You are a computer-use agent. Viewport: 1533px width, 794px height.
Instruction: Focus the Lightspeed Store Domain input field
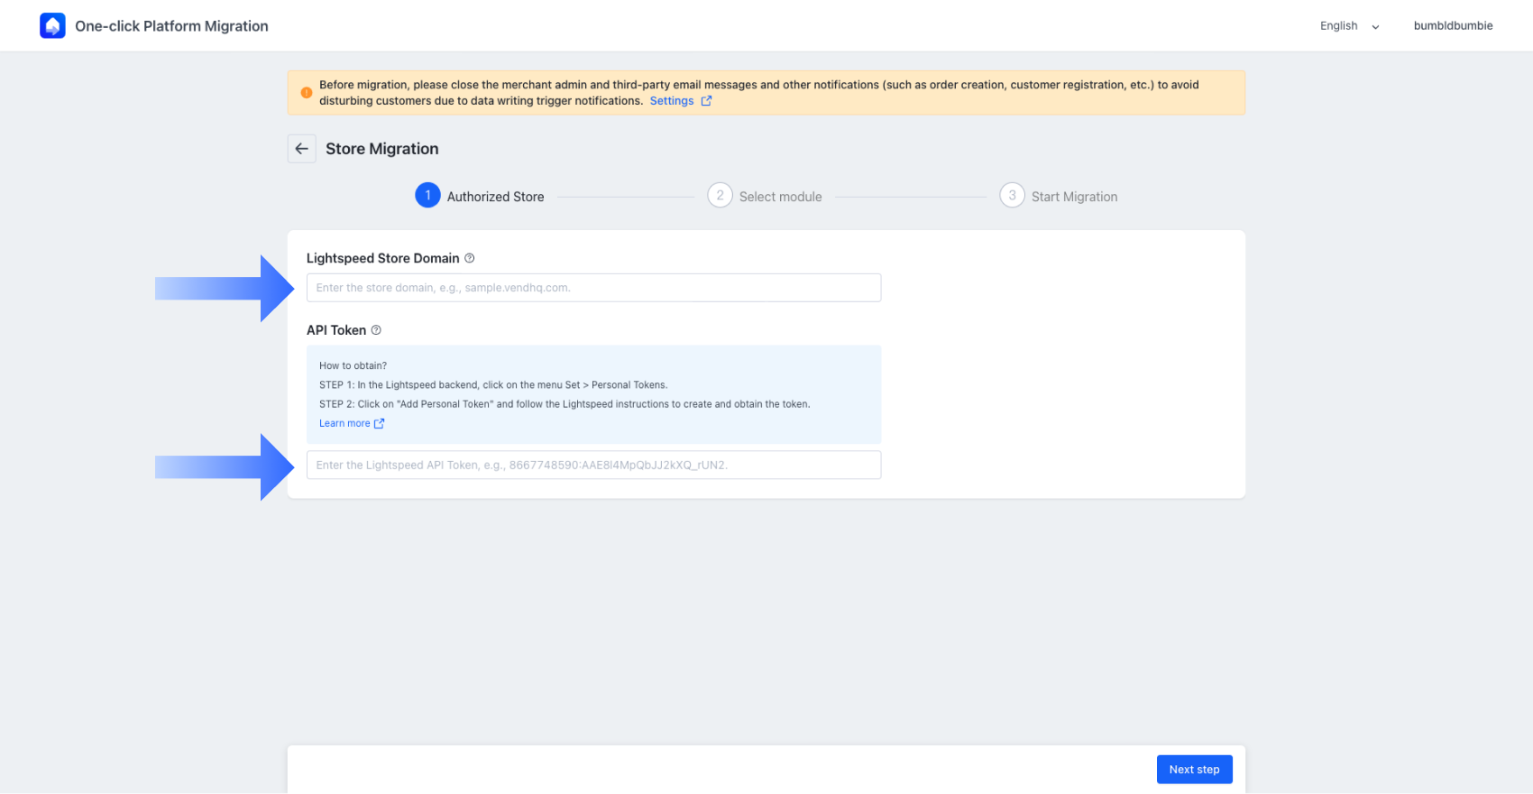(x=593, y=288)
